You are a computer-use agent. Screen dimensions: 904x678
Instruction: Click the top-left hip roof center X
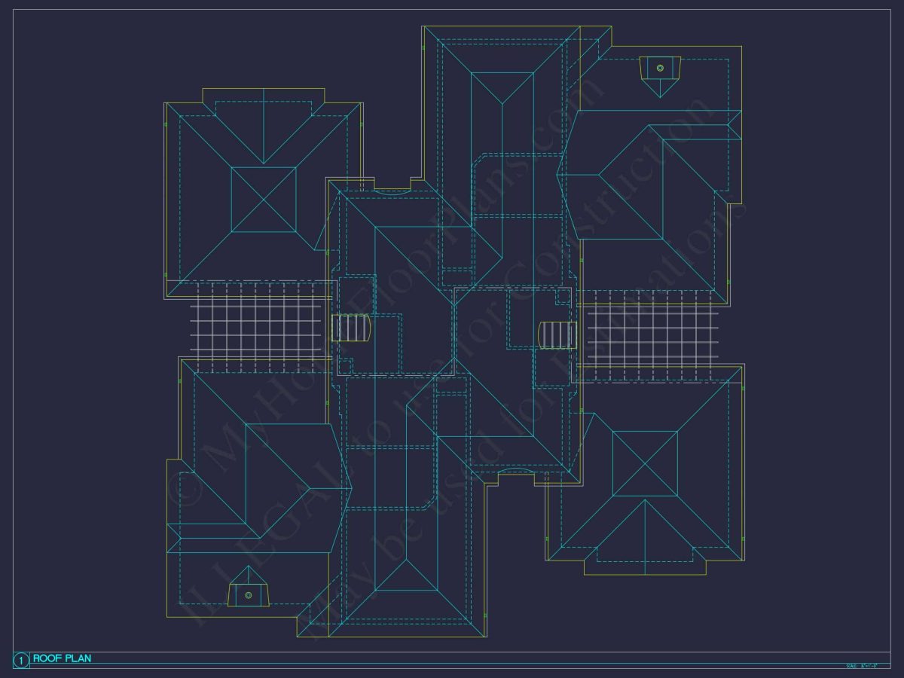(x=264, y=200)
